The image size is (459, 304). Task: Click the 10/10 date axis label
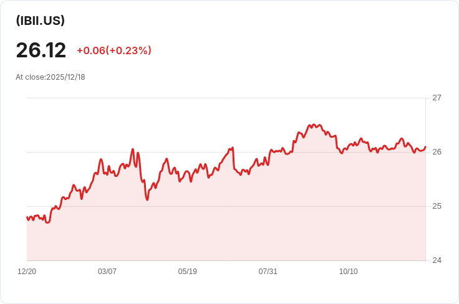click(349, 272)
